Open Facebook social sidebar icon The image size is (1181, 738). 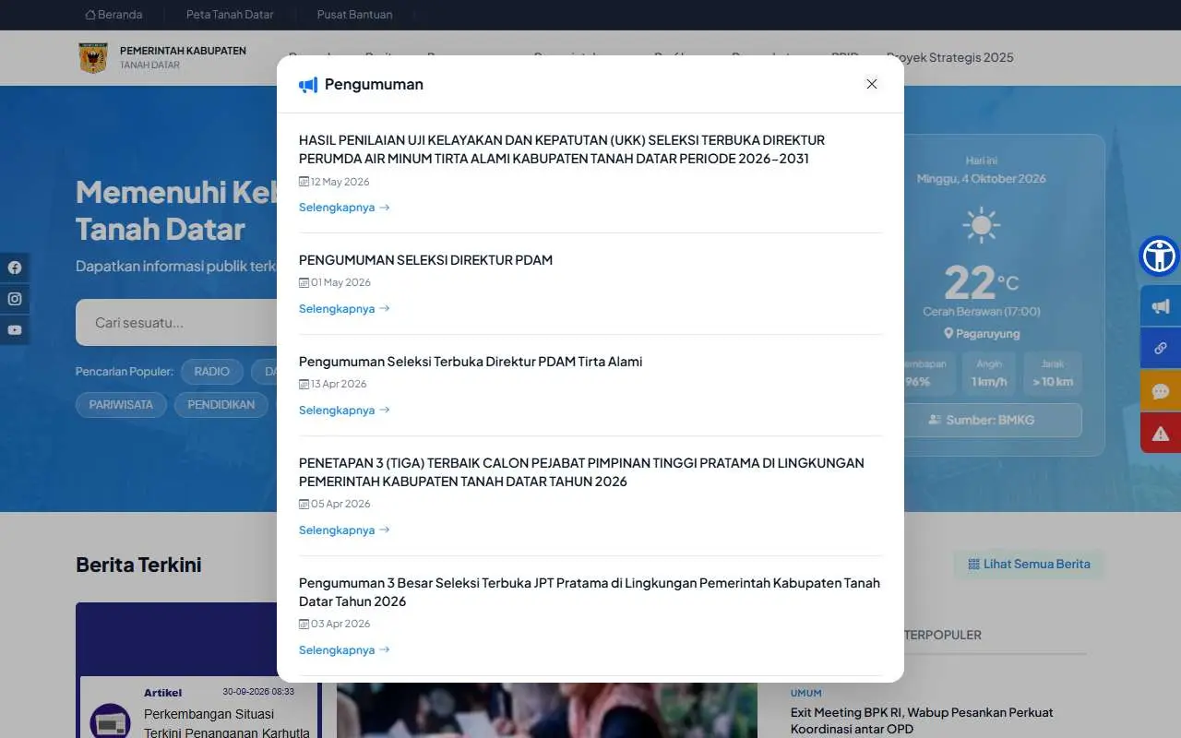tap(15, 268)
